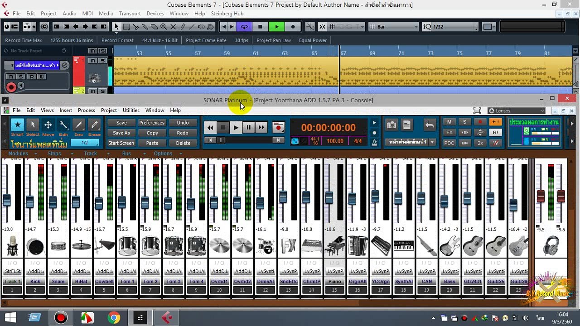
Task: Choose the Move tool in SONAR
Action: click(x=48, y=125)
